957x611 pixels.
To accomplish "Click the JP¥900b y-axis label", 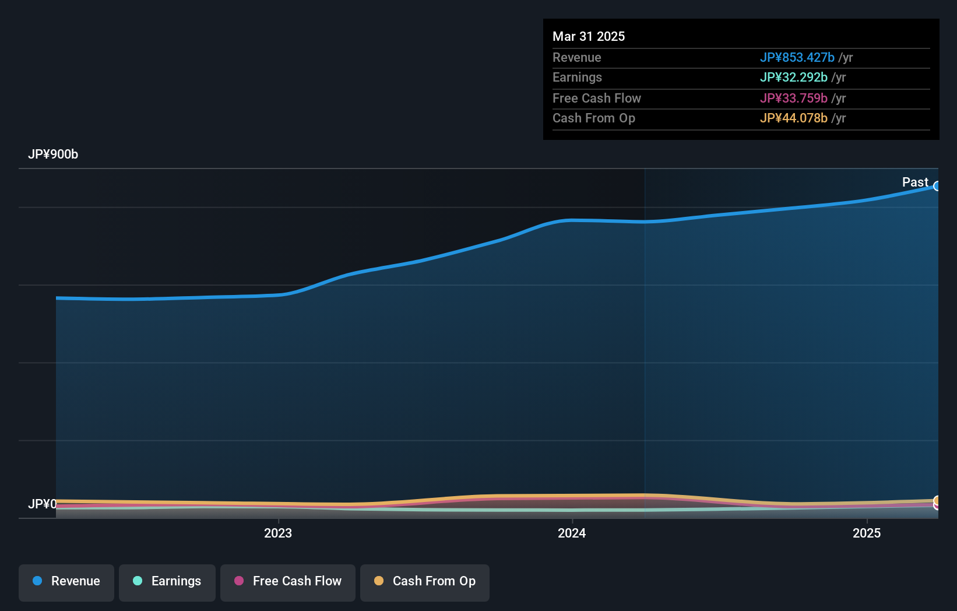I will [53, 154].
